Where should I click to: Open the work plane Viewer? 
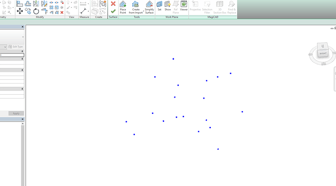tap(184, 6)
